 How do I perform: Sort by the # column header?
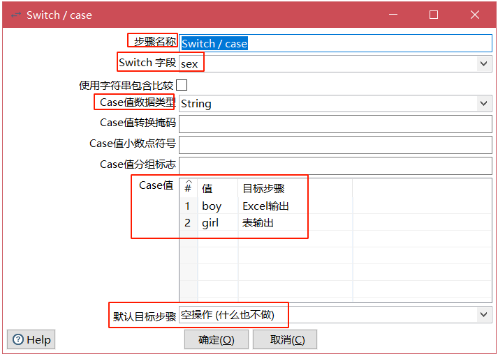point(188,189)
